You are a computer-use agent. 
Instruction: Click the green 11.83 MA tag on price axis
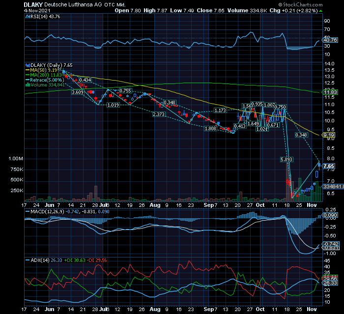pos(330,92)
